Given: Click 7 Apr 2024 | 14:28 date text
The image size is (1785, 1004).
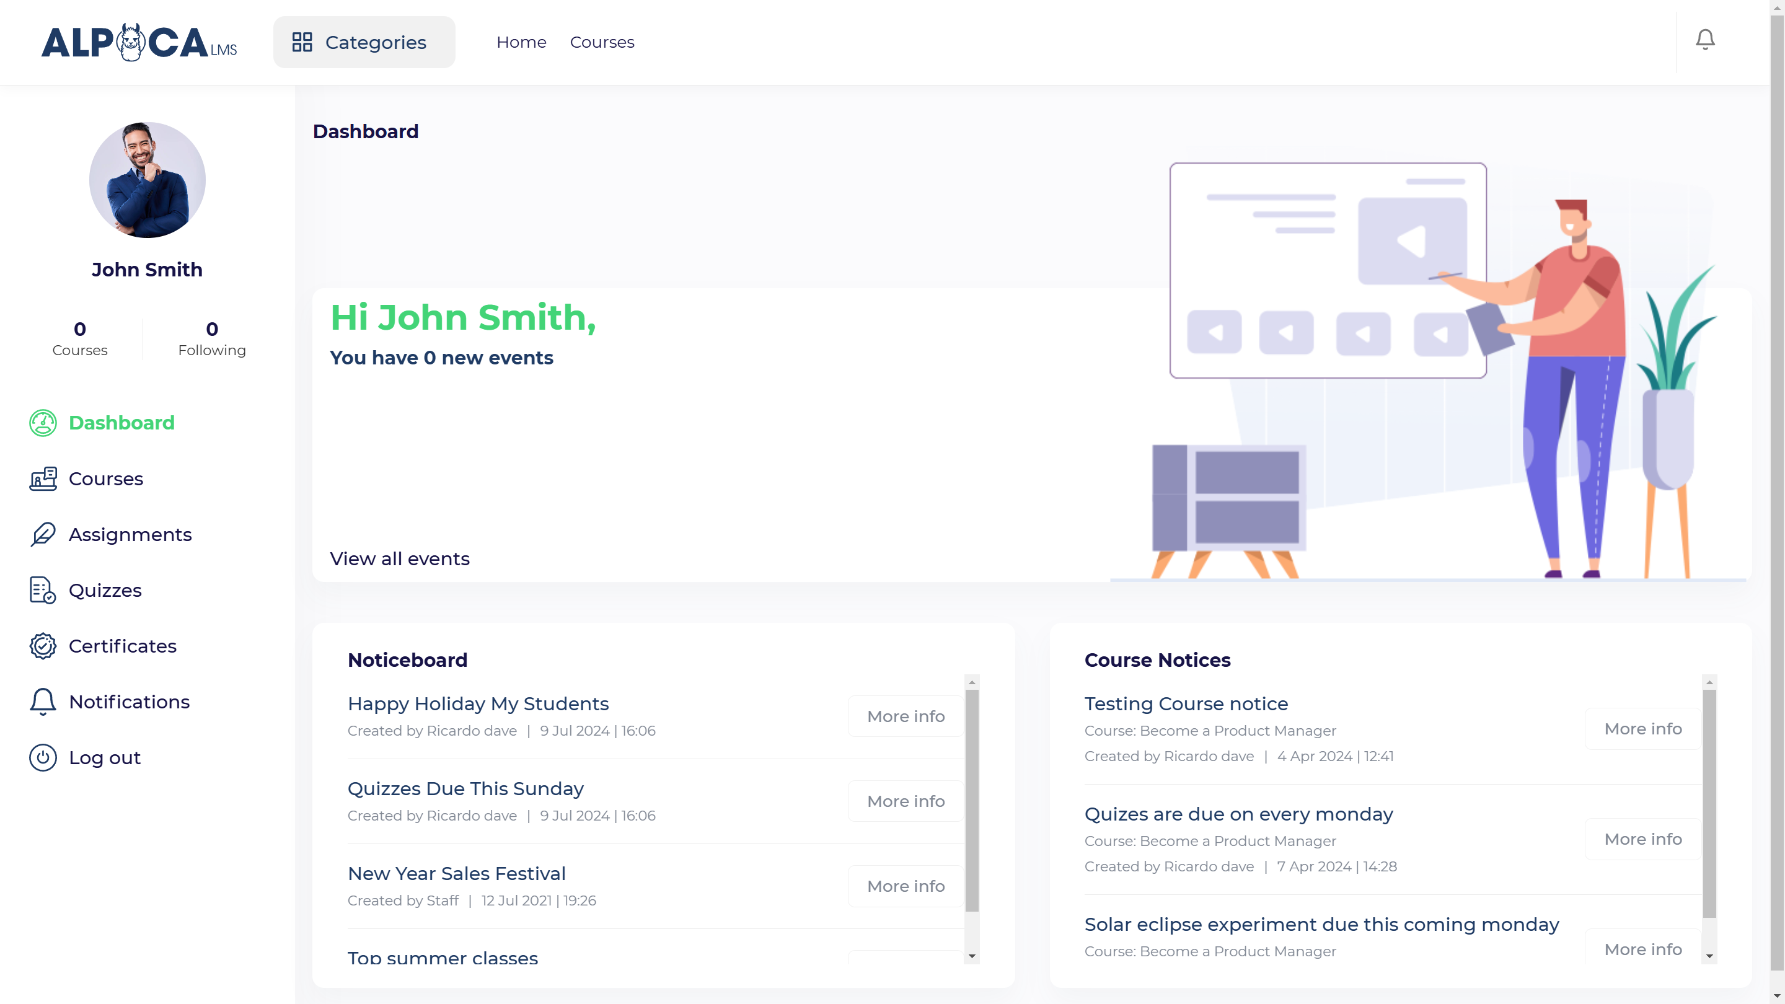Looking at the screenshot, I should (x=1337, y=866).
